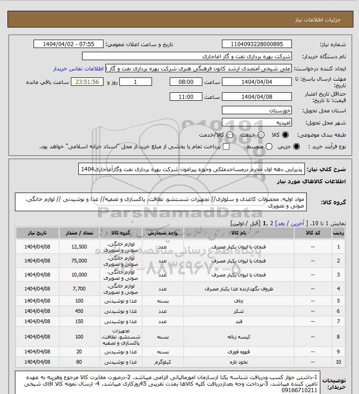Open buyer contact info link
The height and width of the screenshot is (394, 359).
pos(78,69)
